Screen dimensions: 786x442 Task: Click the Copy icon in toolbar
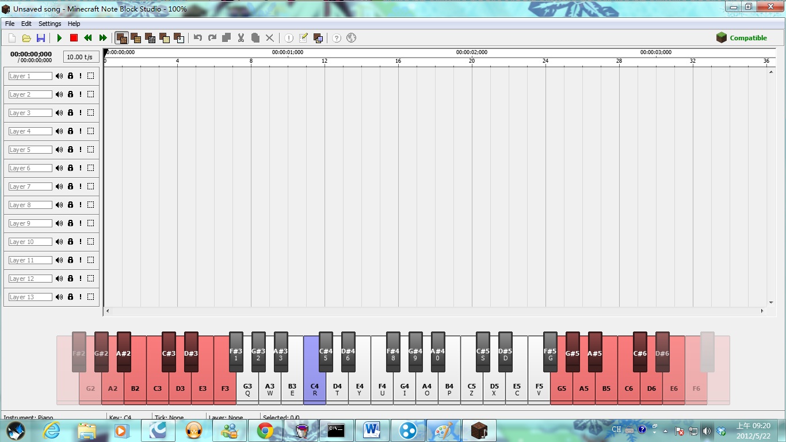pyautogui.click(x=227, y=38)
